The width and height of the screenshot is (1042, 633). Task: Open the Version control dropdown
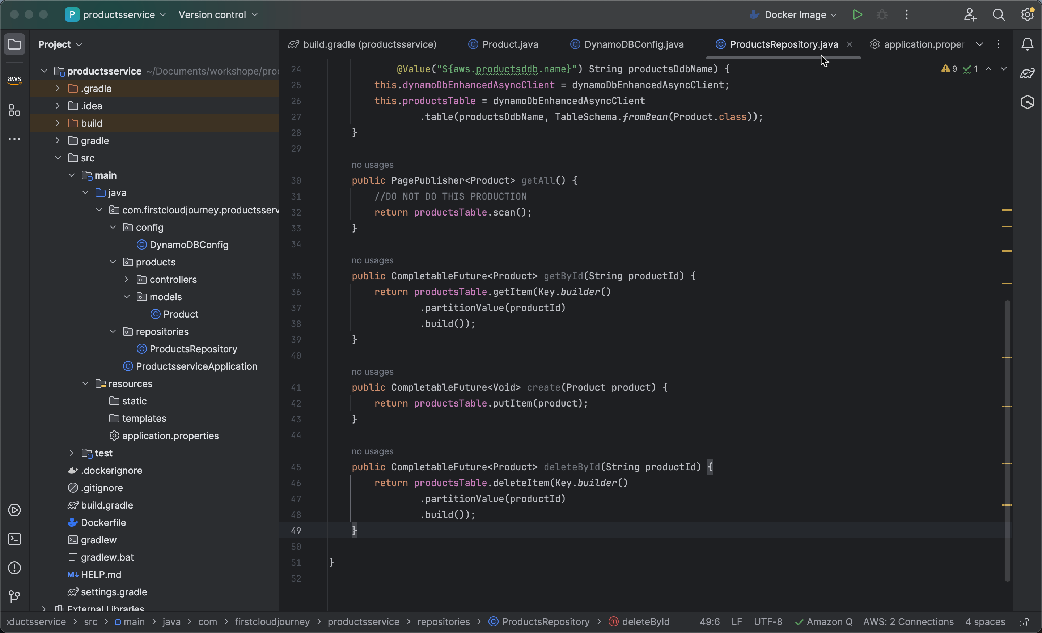click(x=218, y=15)
